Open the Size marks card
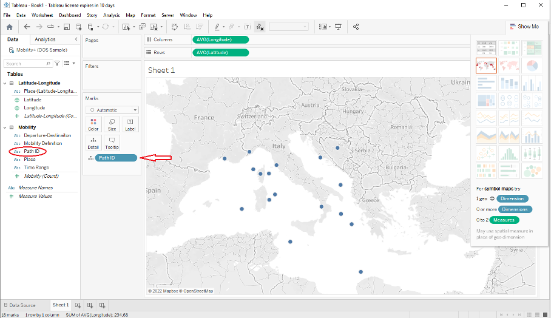The height and width of the screenshot is (318, 551). (x=112, y=124)
